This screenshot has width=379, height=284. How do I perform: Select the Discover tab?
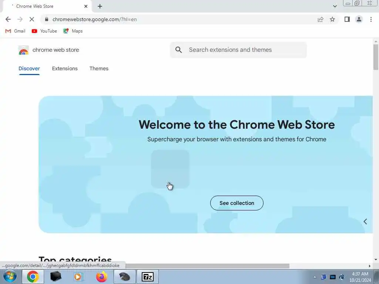point(29,68)
